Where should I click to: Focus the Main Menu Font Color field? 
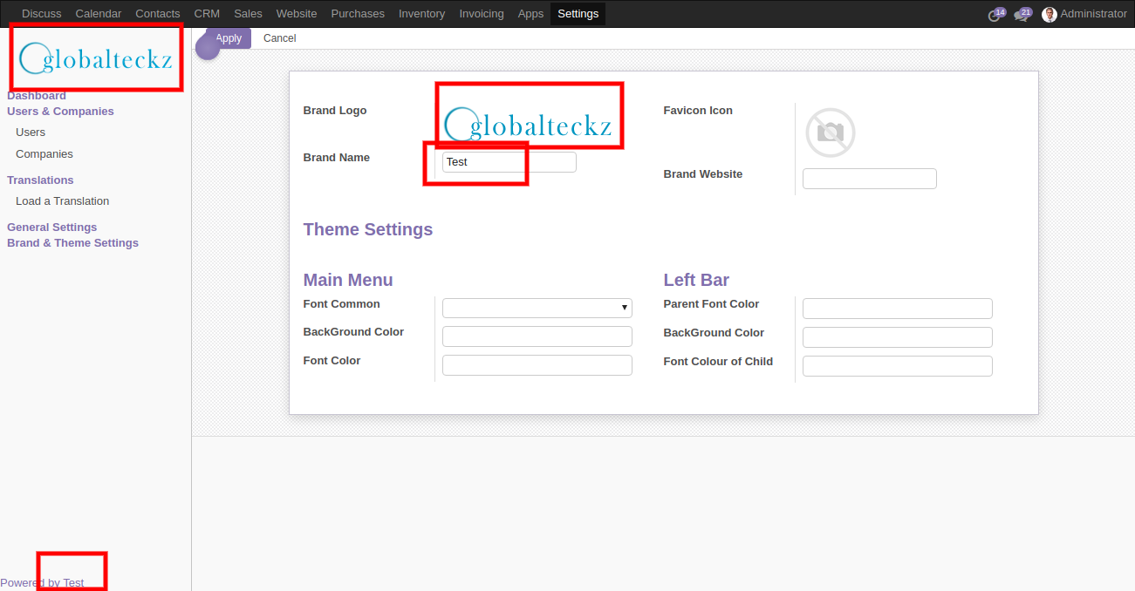pyautogui.click(x=537, y=365)
